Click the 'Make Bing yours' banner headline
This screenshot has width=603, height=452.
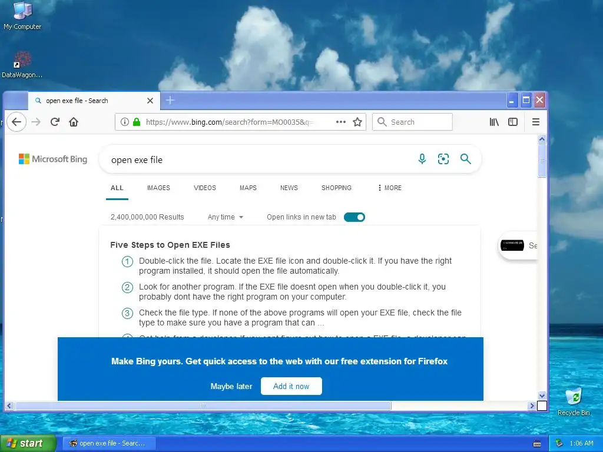tap(279, 361)
